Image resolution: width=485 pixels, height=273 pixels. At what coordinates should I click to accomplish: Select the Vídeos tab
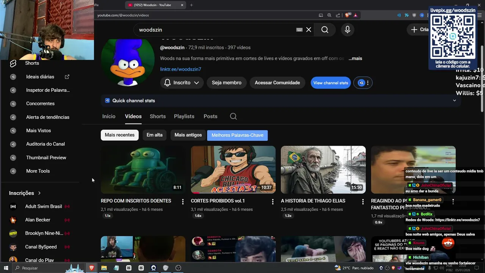tap(133, 116)
